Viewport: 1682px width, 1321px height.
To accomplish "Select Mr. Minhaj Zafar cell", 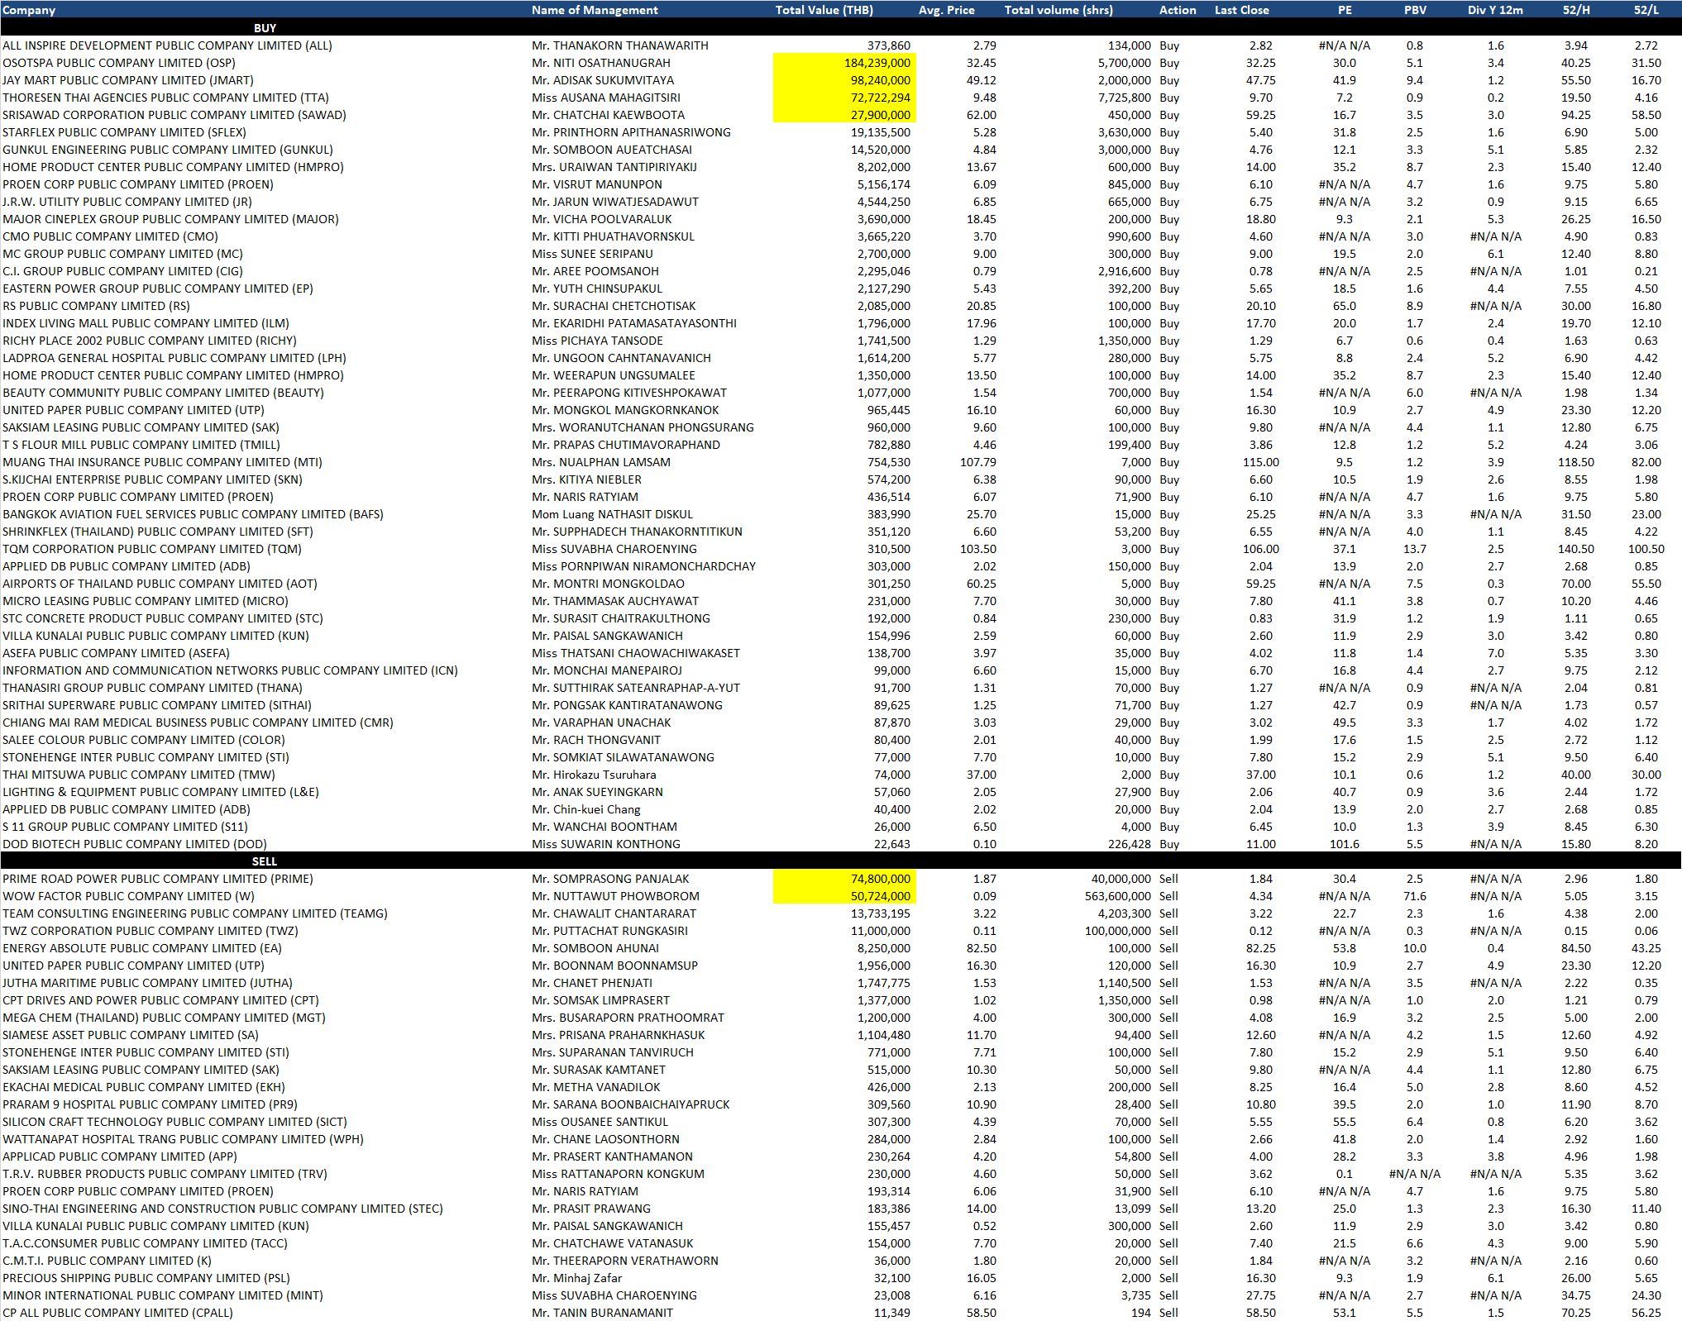I will pyautogui.click(x=576, y=1278).
